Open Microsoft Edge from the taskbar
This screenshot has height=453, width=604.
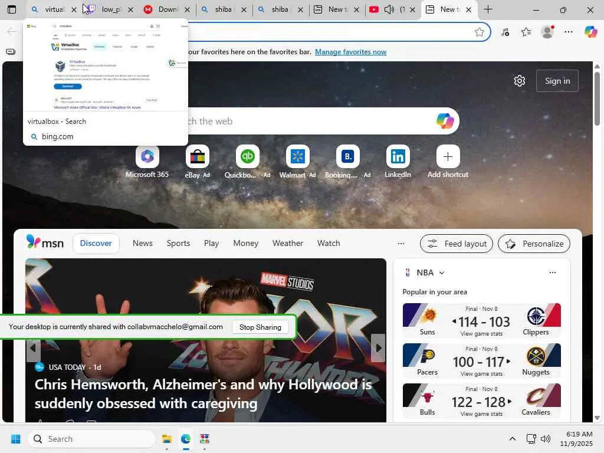tap(186, 439)
